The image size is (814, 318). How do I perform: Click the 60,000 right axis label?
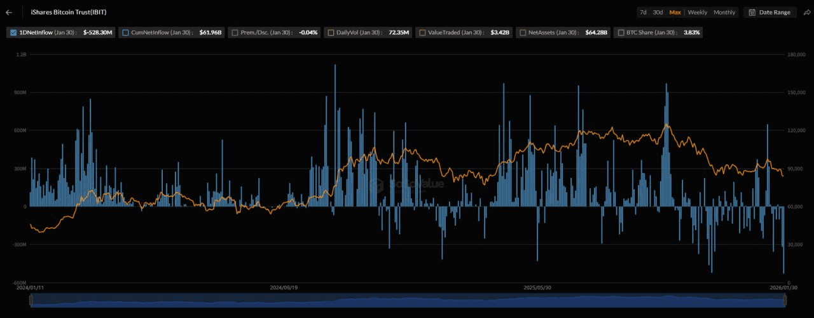796,207
